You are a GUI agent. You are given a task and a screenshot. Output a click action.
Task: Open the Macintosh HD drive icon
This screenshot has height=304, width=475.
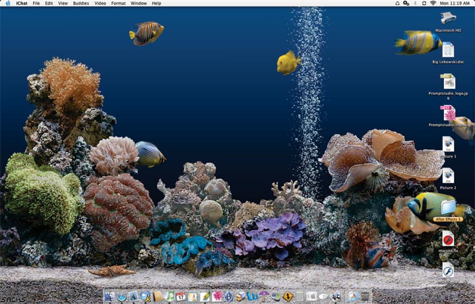pyautogui.click(x=448, y=18)
